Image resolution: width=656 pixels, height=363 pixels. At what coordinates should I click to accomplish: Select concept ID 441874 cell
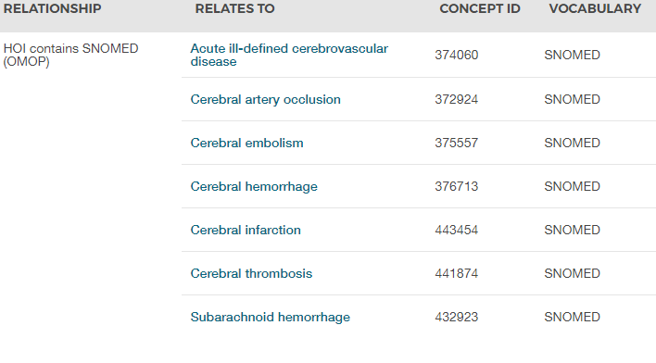pyautogui.click(x=457, y=273)
